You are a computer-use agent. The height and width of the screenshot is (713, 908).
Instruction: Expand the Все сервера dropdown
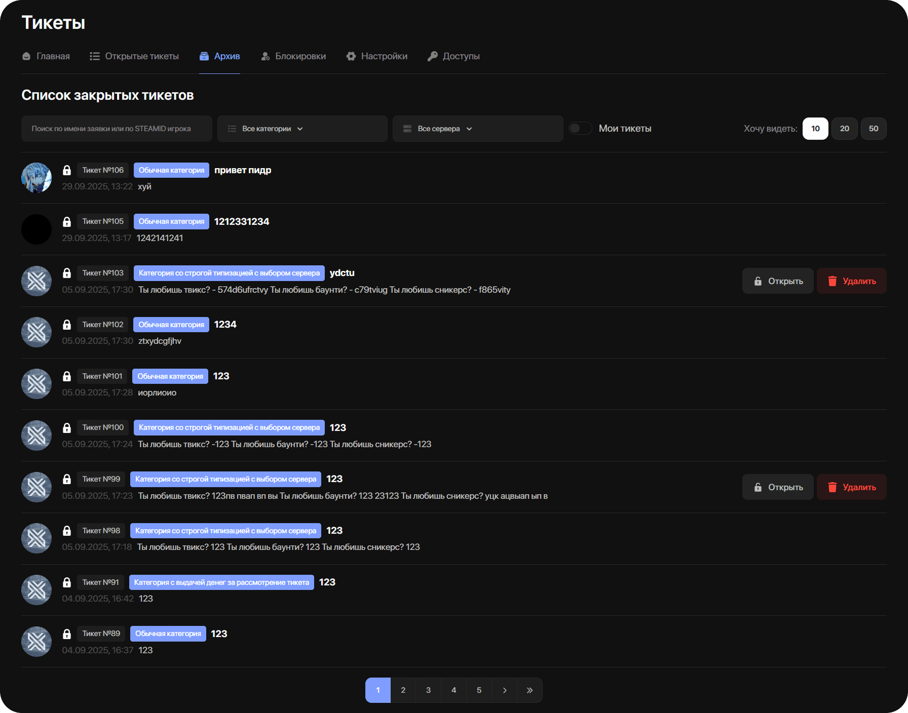pyautogui.click(x=478, y=129)
